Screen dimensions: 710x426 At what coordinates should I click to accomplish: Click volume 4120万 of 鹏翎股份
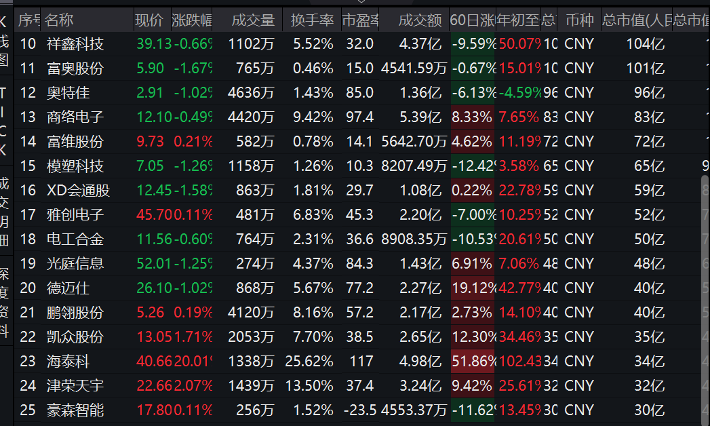point(251,312)
